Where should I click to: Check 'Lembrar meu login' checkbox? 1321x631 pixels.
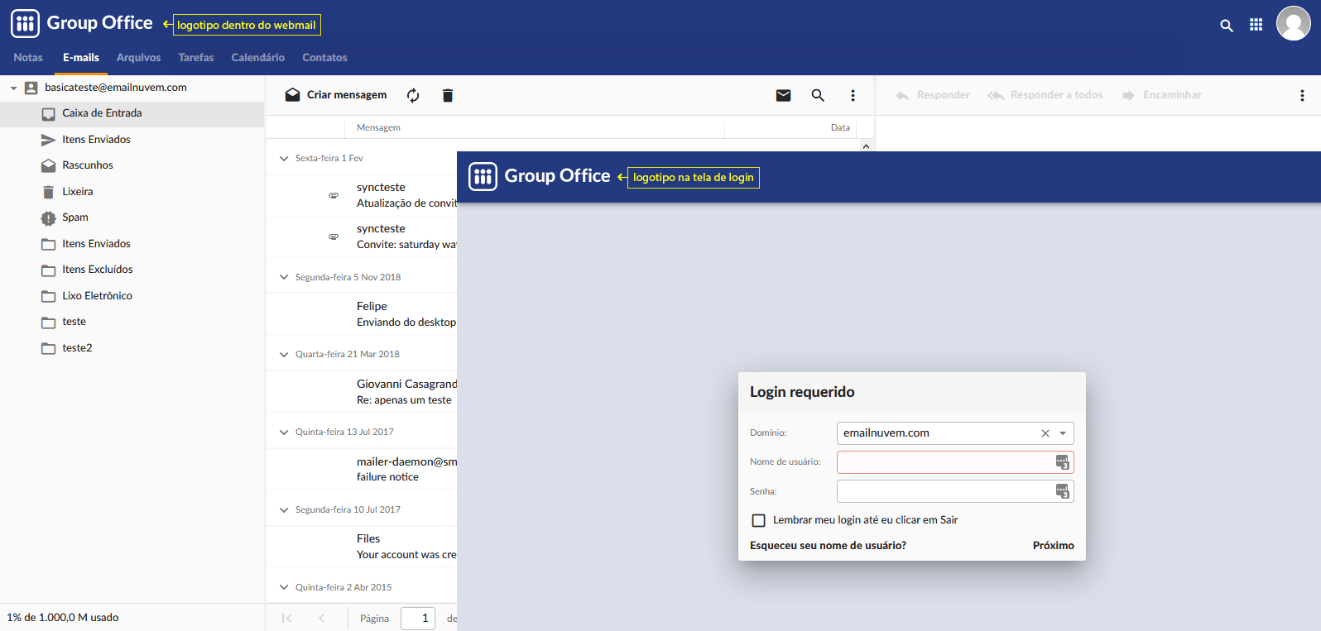click(758, 520)
